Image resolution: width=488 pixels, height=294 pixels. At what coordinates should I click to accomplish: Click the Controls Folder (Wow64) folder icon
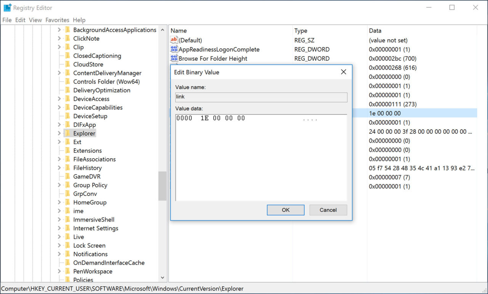pyautogui.click(x=67, y=82)
